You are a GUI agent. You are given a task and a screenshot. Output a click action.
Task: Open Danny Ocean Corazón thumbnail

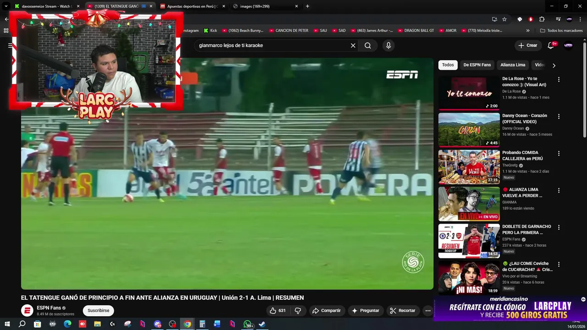[x=469, y=130]
